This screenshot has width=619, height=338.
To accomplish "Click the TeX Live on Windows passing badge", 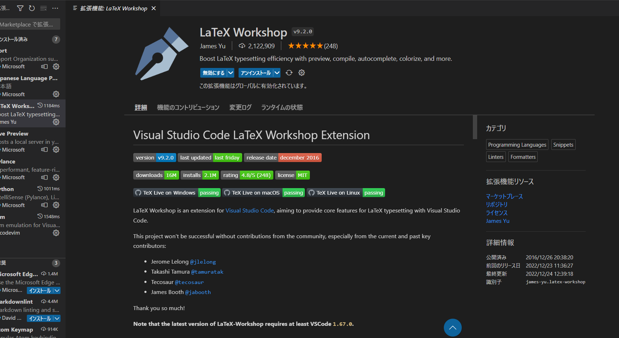I will 177,193.
